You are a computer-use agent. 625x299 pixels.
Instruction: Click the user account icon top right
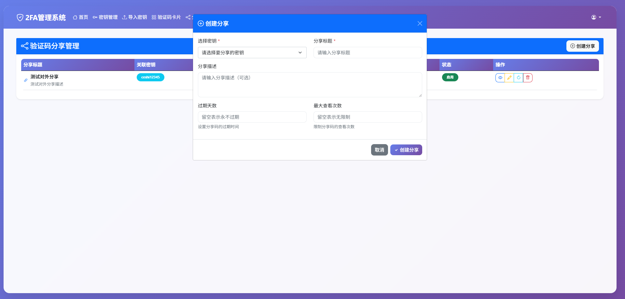593,17
